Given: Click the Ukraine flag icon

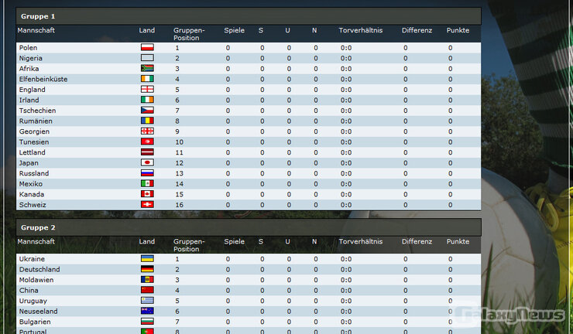Looking at the screenshot, I should point(146,259).
